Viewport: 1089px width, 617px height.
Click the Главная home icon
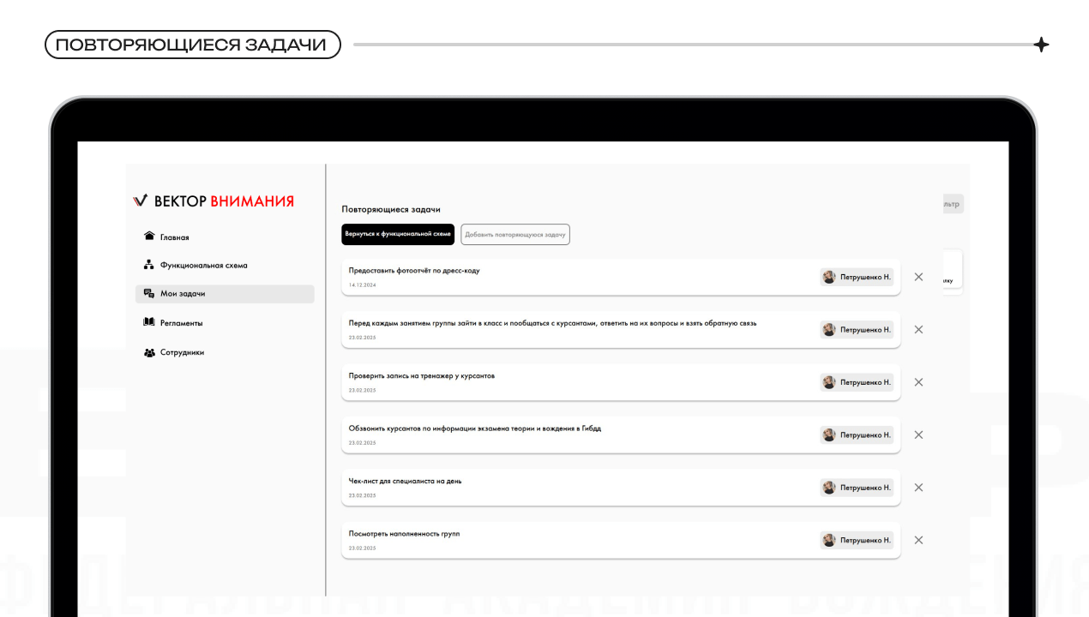point(149,237)
